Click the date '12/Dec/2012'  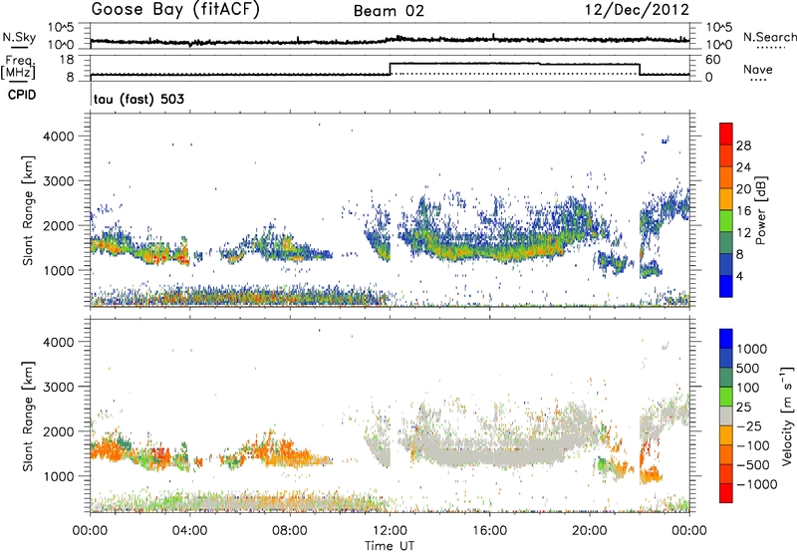[x=637, y=10]
